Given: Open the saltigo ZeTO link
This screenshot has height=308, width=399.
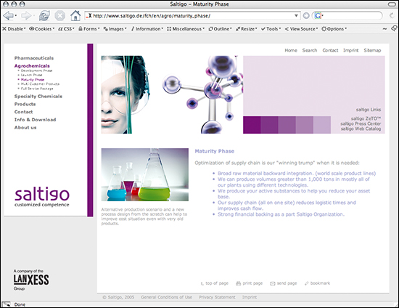Looking at the screenshot, I should click(366, 118).
